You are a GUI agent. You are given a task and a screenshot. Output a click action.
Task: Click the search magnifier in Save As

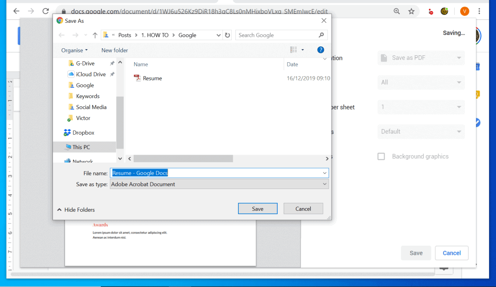click(x=321, y=35)
